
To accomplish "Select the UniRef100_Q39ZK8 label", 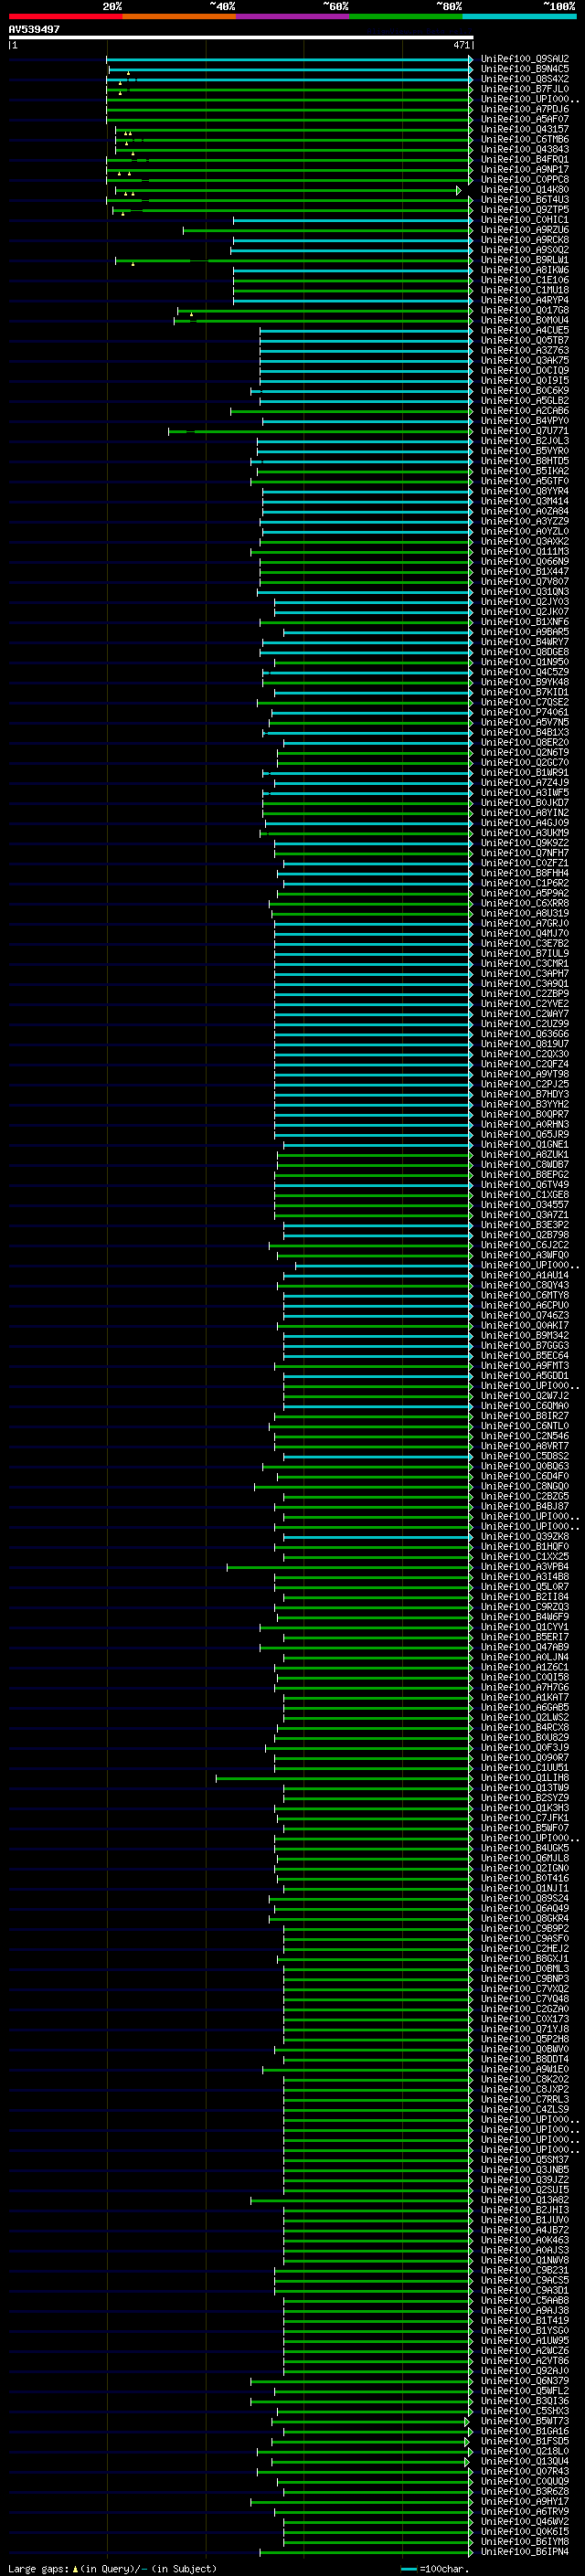I will point(525,1536).
